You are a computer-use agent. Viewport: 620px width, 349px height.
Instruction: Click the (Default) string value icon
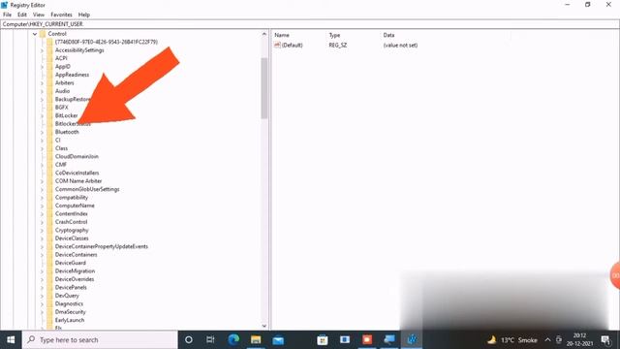pos(277,46)
